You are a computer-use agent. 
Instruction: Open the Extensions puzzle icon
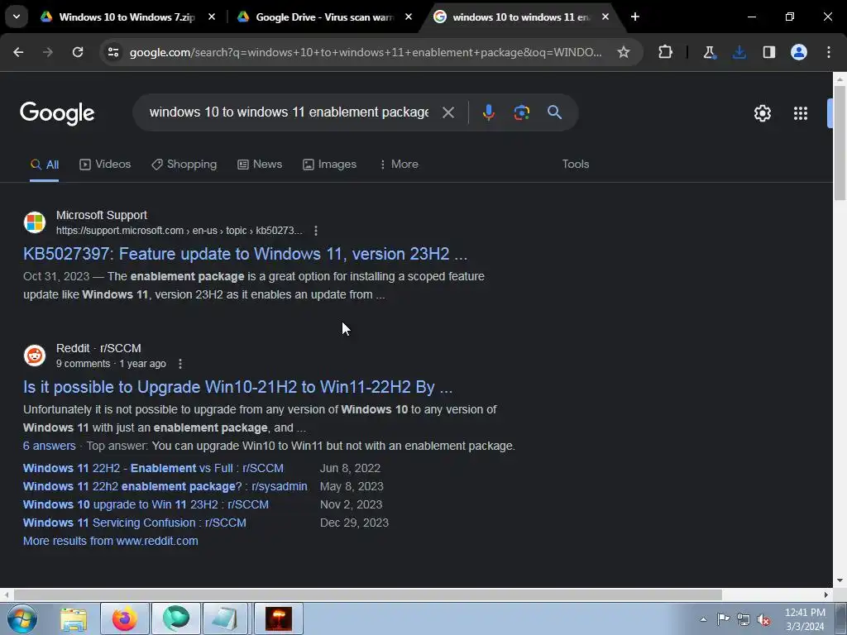666,52
